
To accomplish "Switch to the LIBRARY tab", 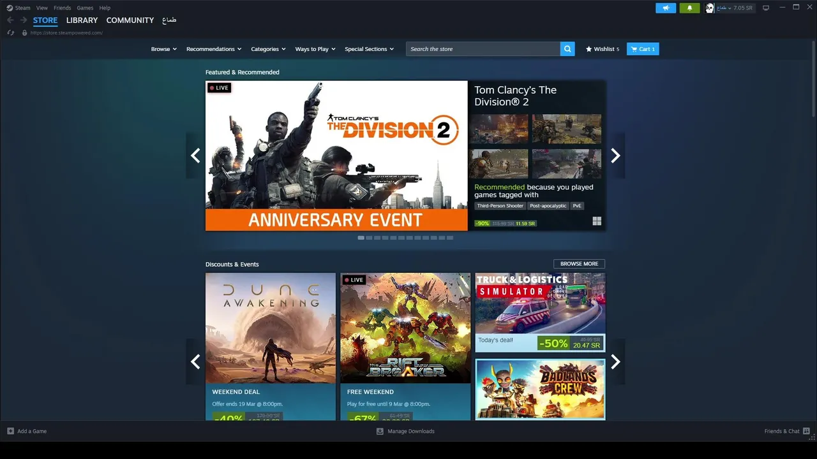I will tap(82, 20).
